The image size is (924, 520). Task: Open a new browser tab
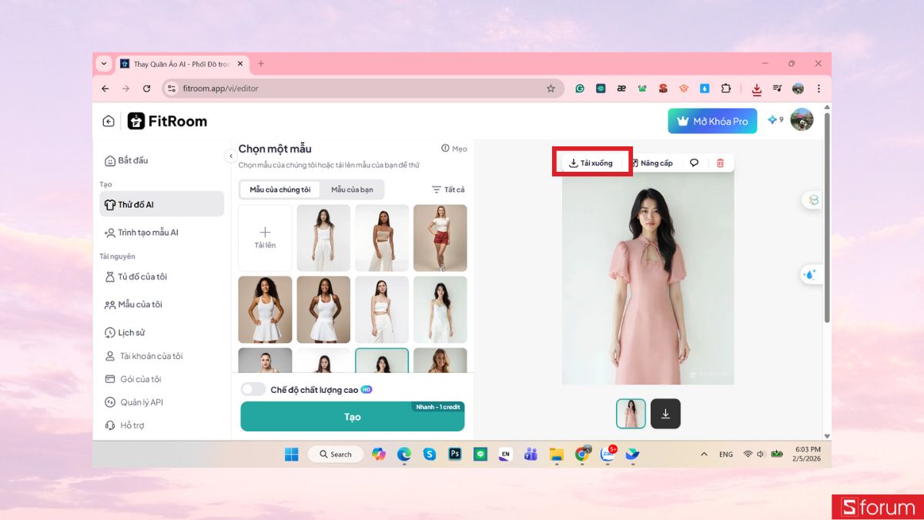click(261, 64)
